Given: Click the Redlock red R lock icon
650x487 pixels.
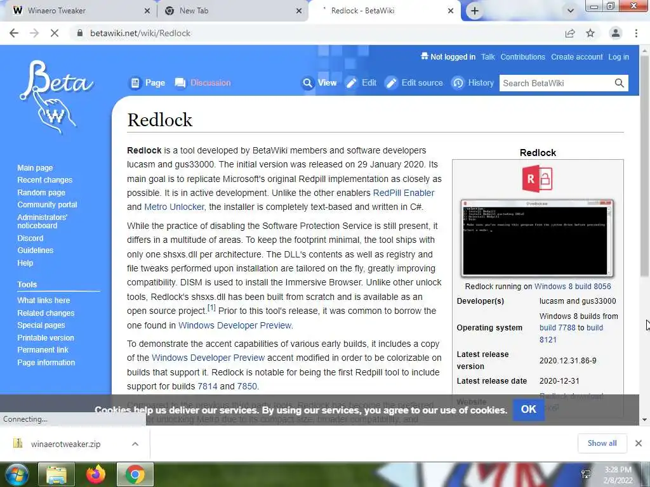Looking at the screenshot, I should point(537,178).
